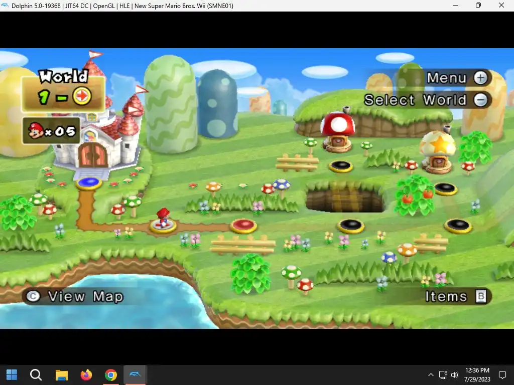Click the World 1 level indicator panel

coord(63,90)
